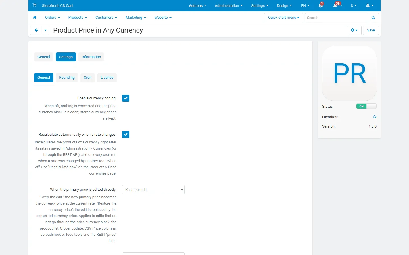
Task: Open the user account menu
Action: point(370,5)
